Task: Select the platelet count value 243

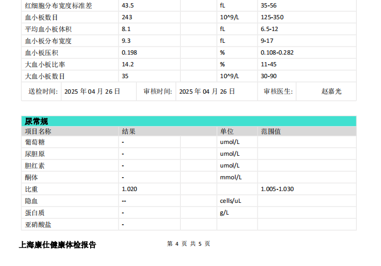Action: (127, 17)
